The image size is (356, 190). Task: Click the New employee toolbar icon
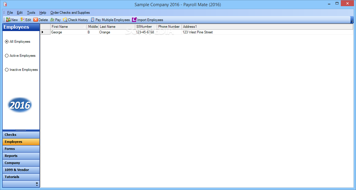tap(8, 20)
